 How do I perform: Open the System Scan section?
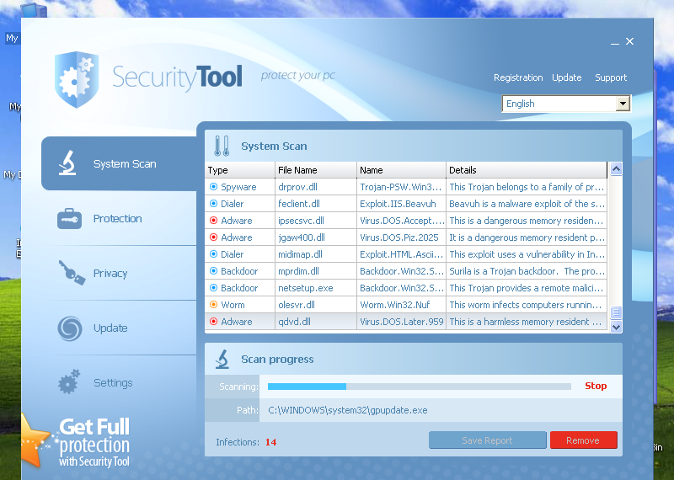coord(119,163)
